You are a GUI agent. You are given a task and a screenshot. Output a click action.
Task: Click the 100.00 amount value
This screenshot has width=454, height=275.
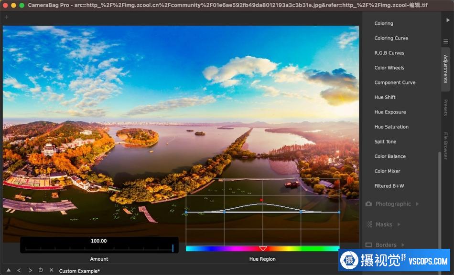(99, 241)
